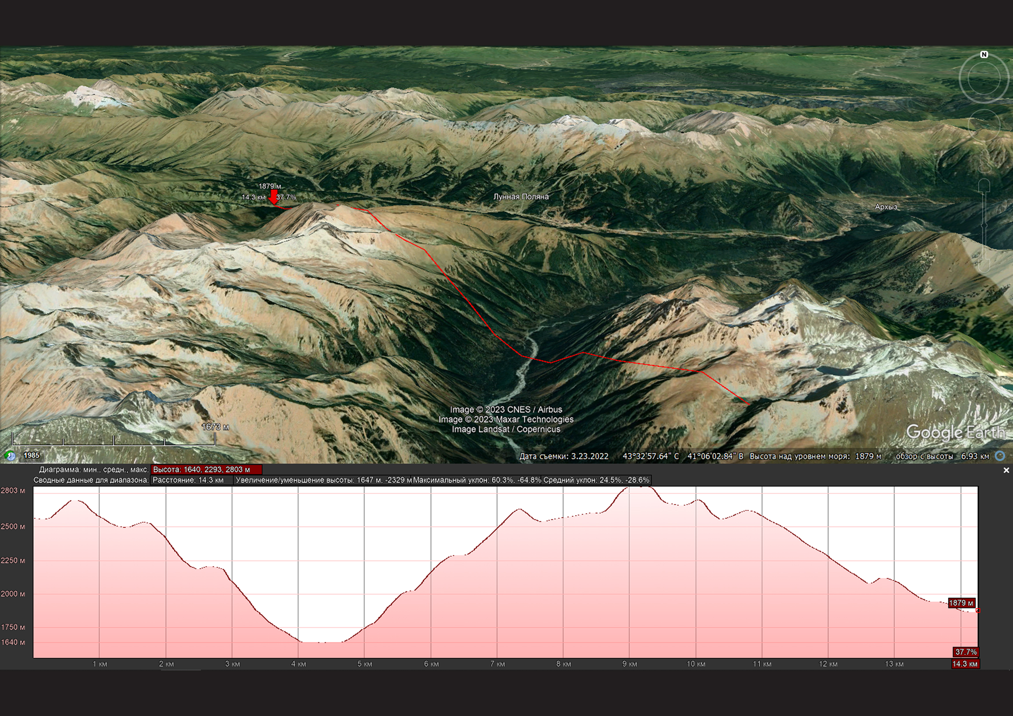Click the zoom-in end of zoom slider
Viewport: 1013px width, 716px height.
[984, 184]
